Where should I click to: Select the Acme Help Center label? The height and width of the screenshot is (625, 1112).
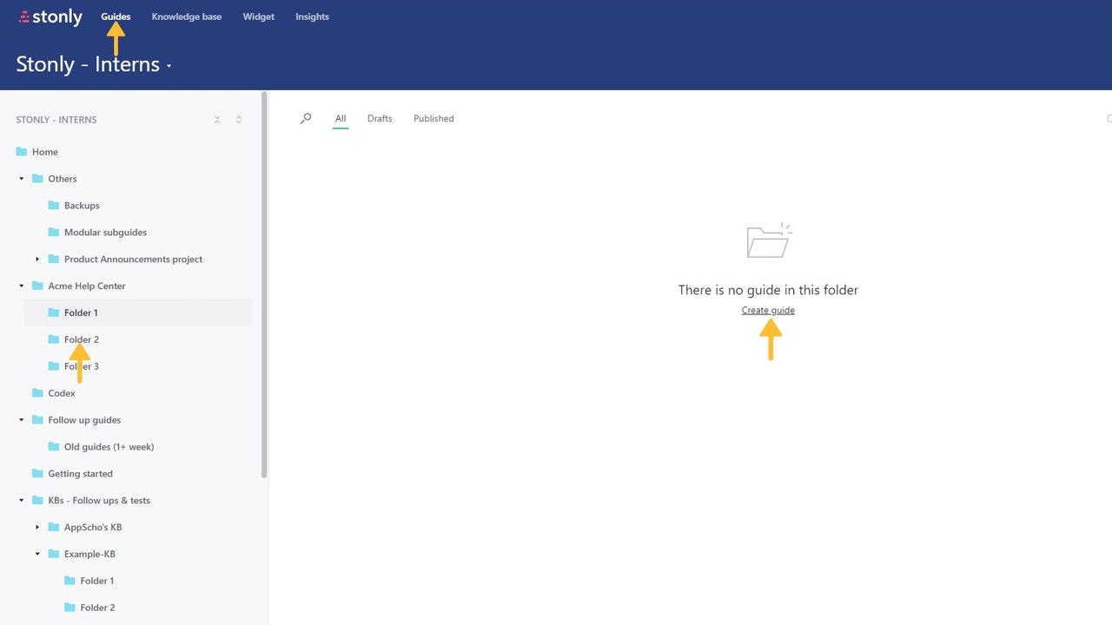pos(87,286)
